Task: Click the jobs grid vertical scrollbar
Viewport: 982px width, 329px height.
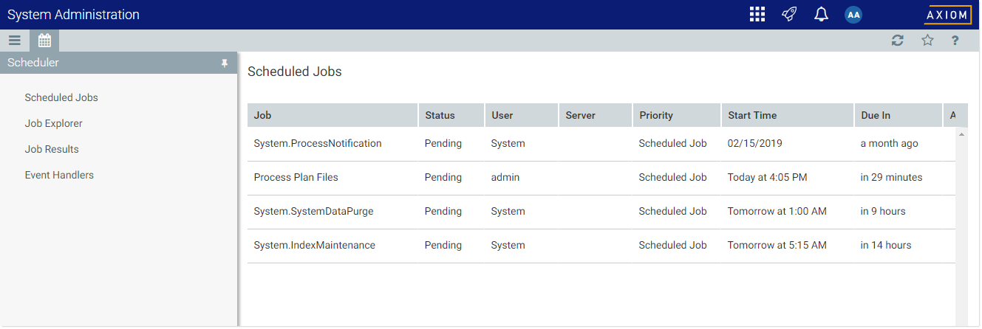Action: point(961,221)
